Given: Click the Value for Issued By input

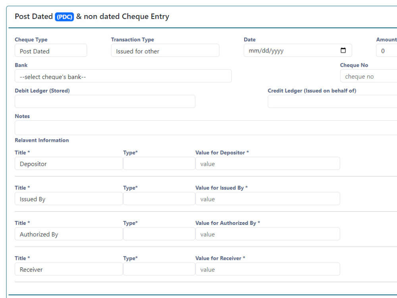Looking at the screenshot, I should coord(268,199).
